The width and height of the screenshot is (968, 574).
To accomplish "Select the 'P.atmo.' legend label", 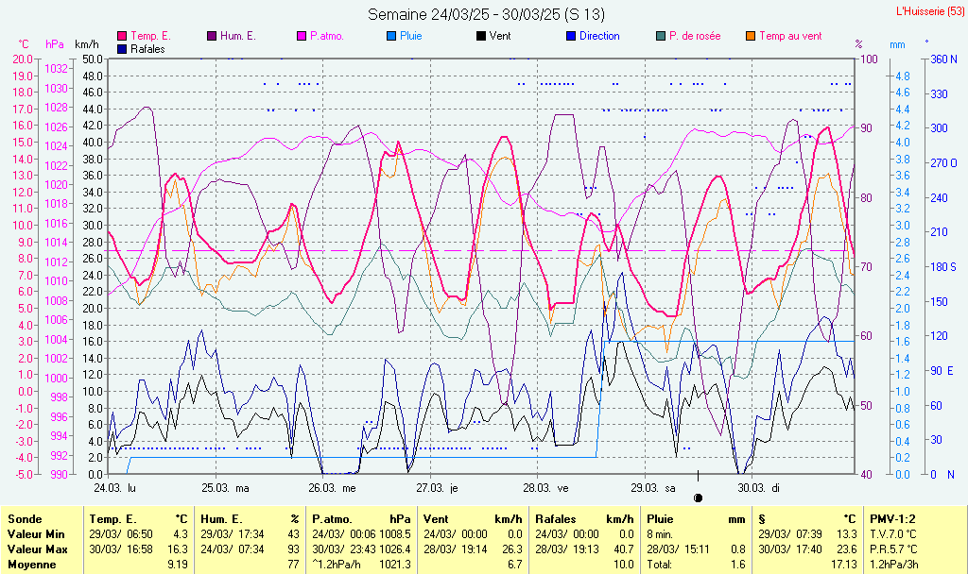I will (x=327, y=37).
